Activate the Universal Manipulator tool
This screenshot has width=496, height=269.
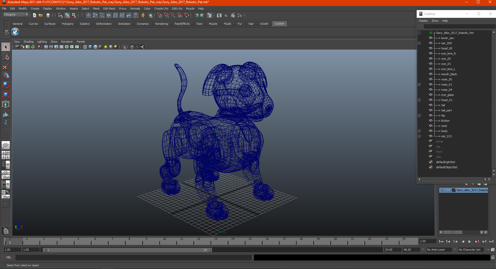click(x=6, y=104)
